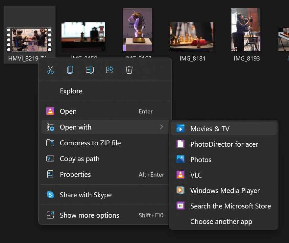Click the IMG_8181 file name
The height and width of the screenshot is (243, 289).
tap(192, 59)
